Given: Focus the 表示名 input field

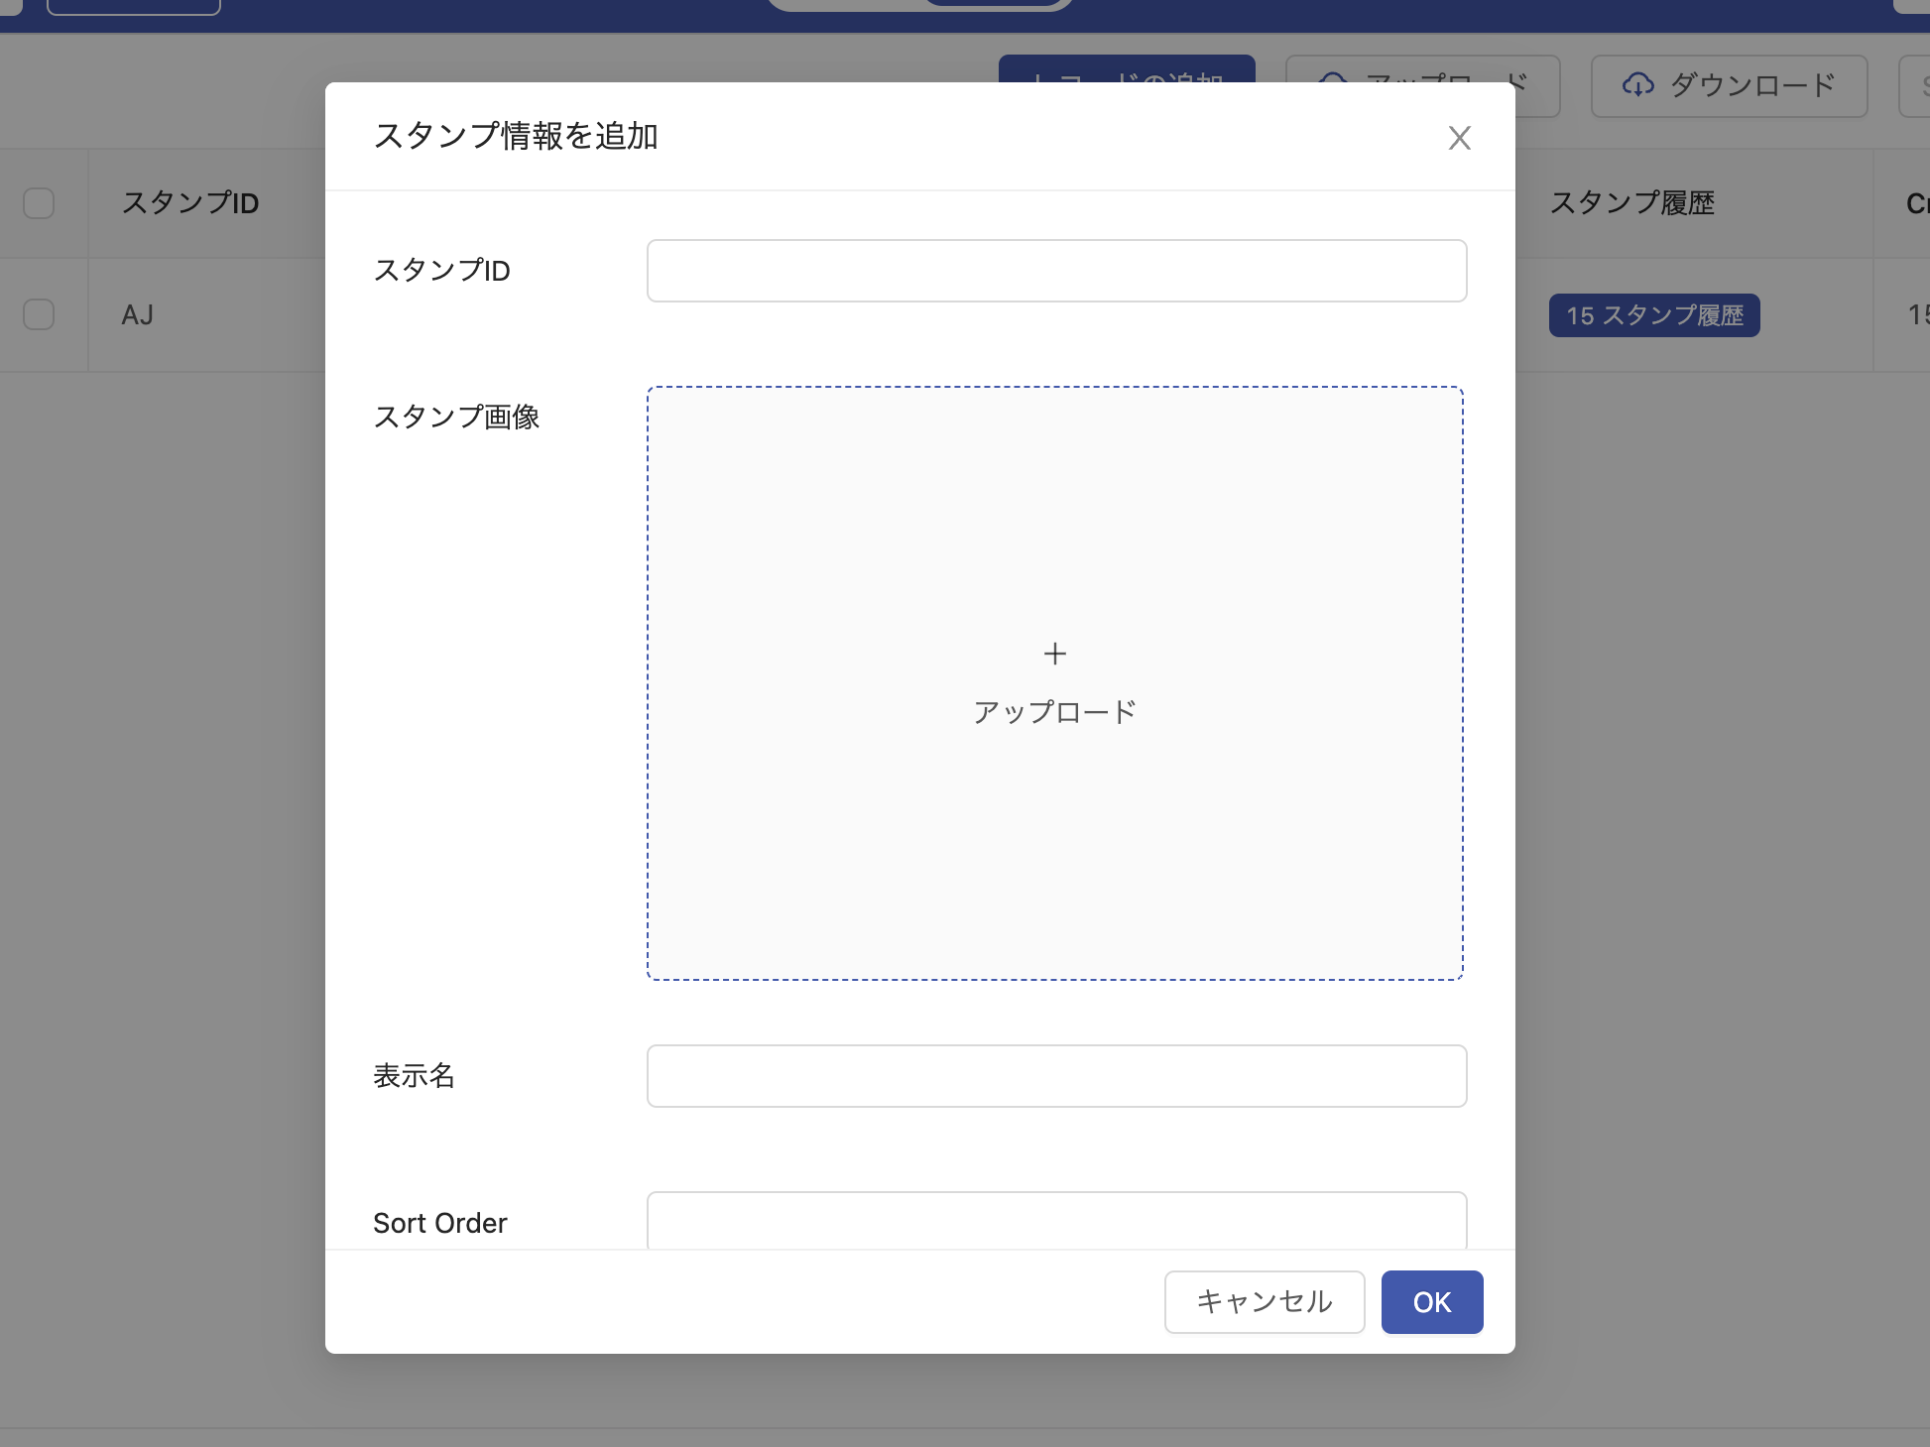Looking at the screenshot, I should tap(1056, 1076).
